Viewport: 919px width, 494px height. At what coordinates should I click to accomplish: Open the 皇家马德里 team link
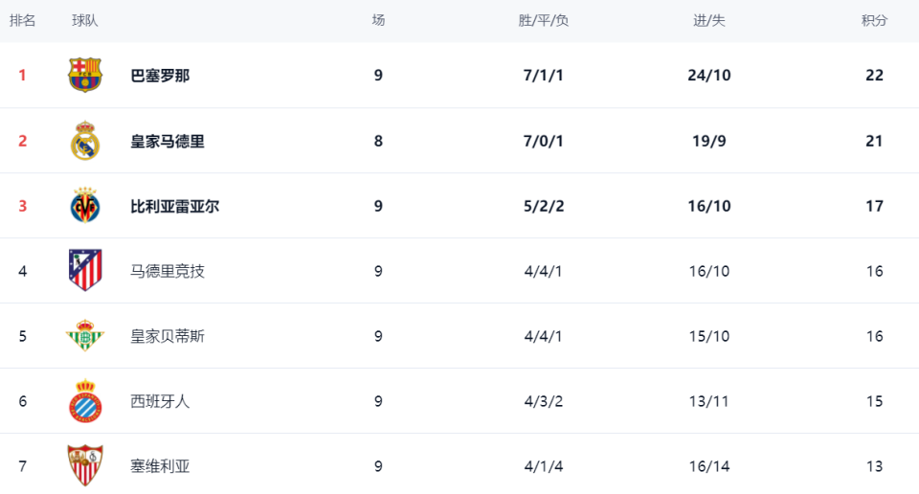(x=168, y=141)
